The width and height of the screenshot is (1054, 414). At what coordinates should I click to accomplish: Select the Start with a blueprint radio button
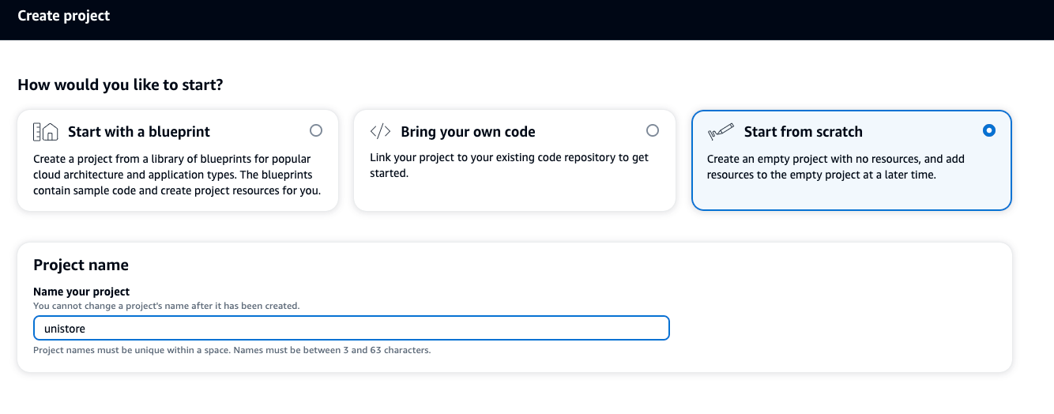coord(316,130)
